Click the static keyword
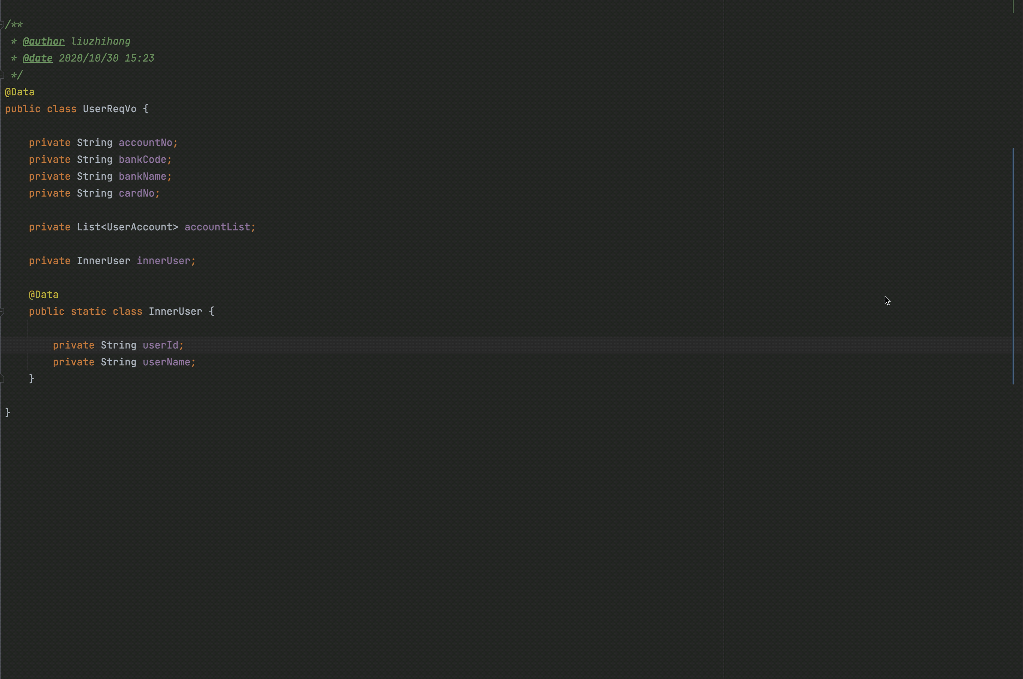Screen dimensions: 1023x679 [x=88, y=312]
